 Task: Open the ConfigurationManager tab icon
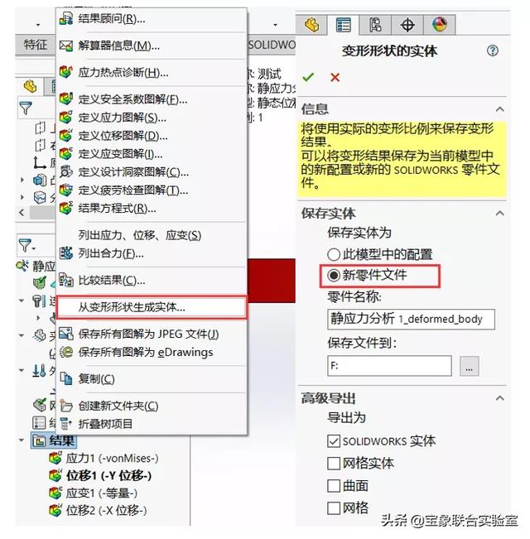pyautogui.click(x=375, y=25)
